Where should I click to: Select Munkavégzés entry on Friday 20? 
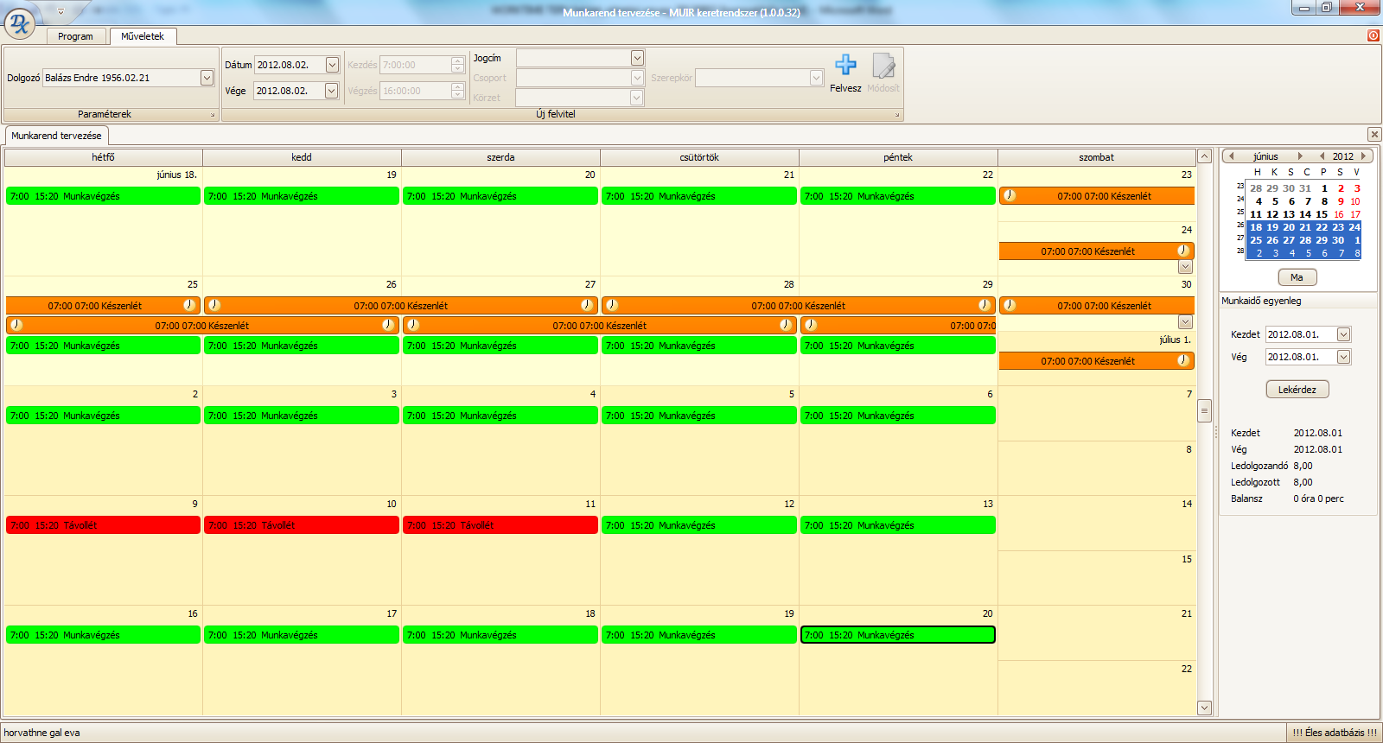click(x=898, y=635)
